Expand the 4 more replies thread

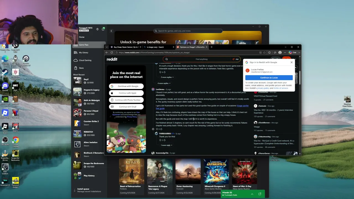[x=164, y=83]
